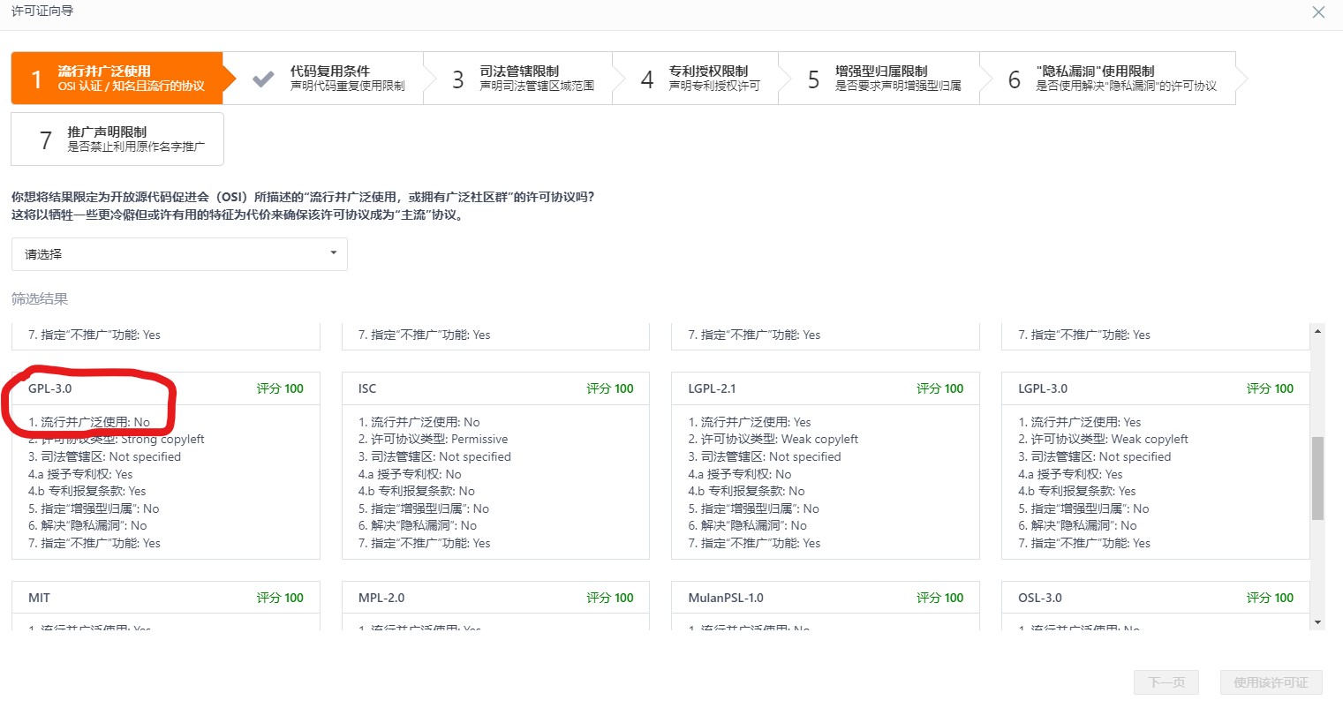Expand the license filter selector
Viewport: 1343px width, 708px height.
[x=179, y=254]
